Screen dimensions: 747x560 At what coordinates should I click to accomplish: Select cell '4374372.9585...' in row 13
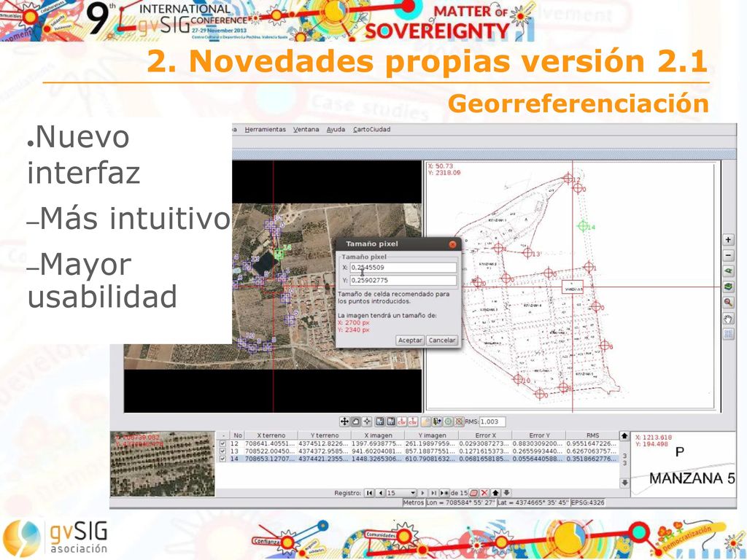[323, 451]
